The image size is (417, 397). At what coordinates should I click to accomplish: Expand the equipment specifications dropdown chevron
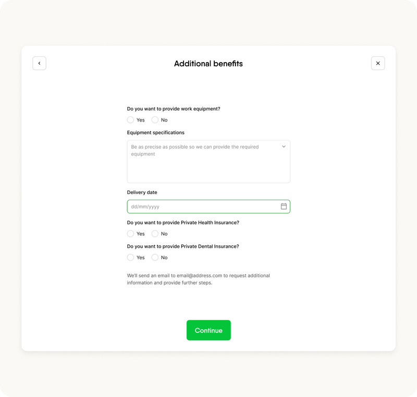pyautogui.click(x=284, y=146)
